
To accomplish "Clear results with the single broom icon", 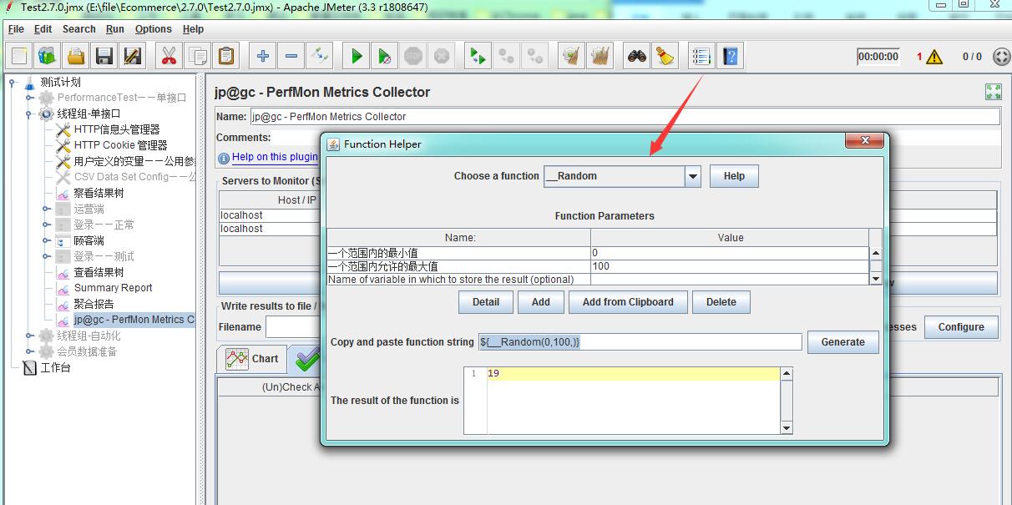I will pyautogui.click(x=571, y=56).
